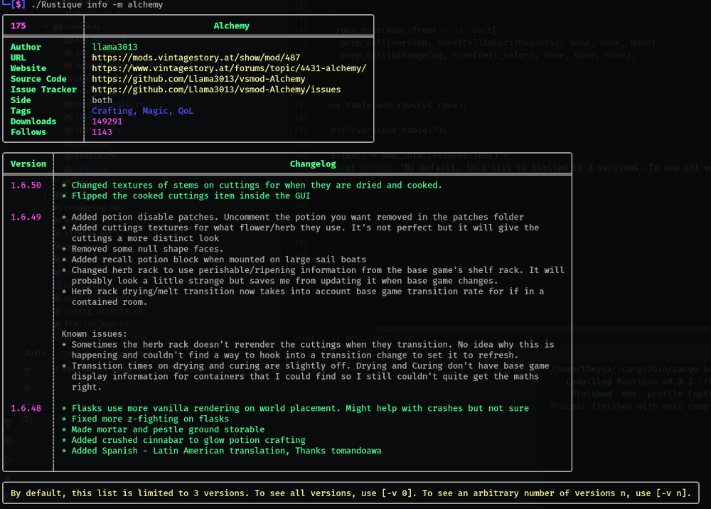Click the Alchemy table header title

[231, 26]
